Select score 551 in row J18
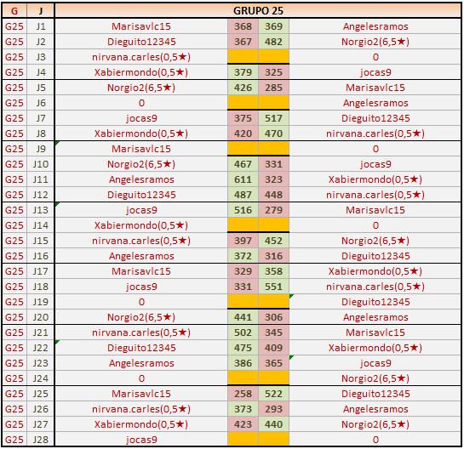The width and height of the screenshot is (464, 449). 274,287
